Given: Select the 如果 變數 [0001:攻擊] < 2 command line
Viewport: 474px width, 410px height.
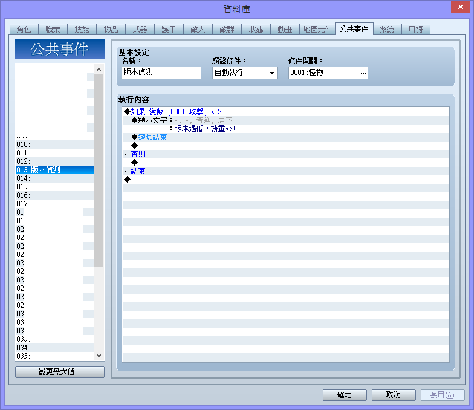Looking at the screenshot, I should [285, 111].
